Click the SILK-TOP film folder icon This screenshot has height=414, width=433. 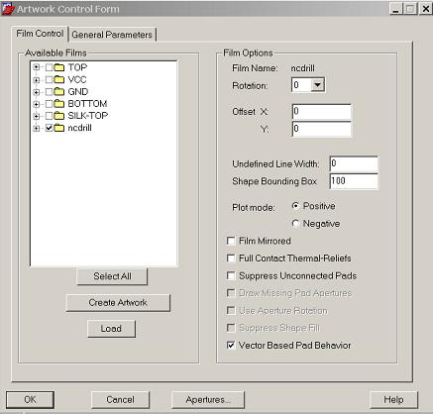coord(59,116)
